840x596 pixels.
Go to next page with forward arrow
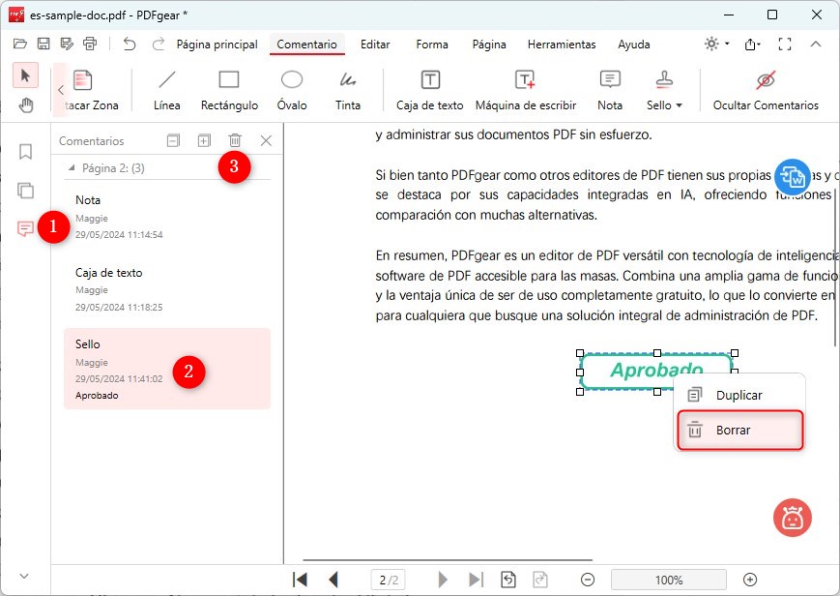(441, 579)
